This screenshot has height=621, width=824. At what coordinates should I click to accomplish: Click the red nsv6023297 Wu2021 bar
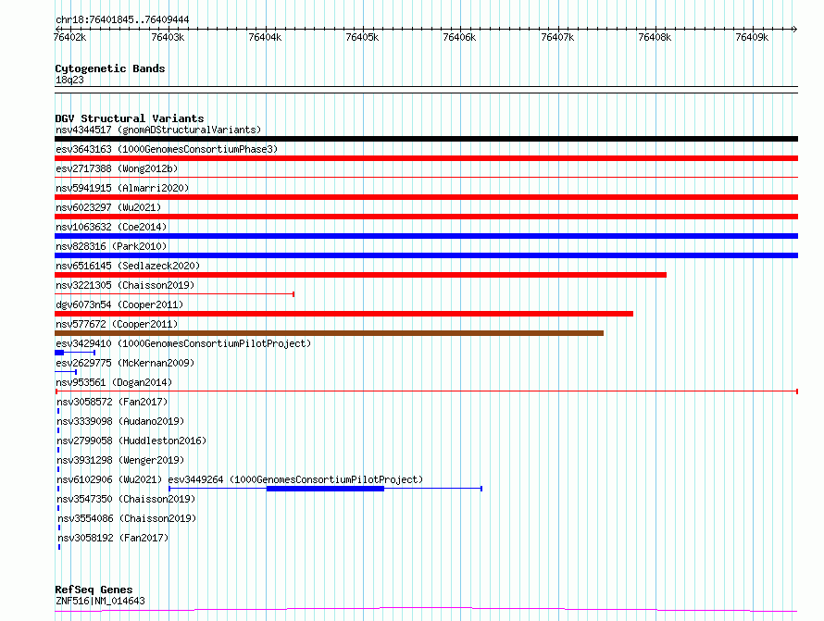click(426, 217)
